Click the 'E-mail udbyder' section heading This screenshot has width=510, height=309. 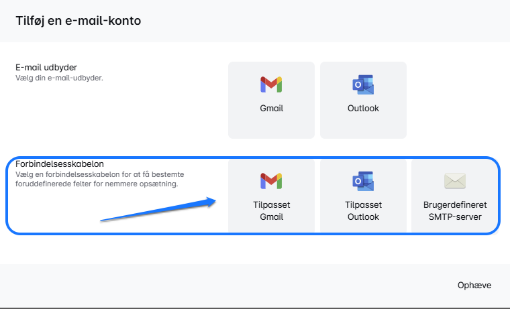[x=46, y=68]
